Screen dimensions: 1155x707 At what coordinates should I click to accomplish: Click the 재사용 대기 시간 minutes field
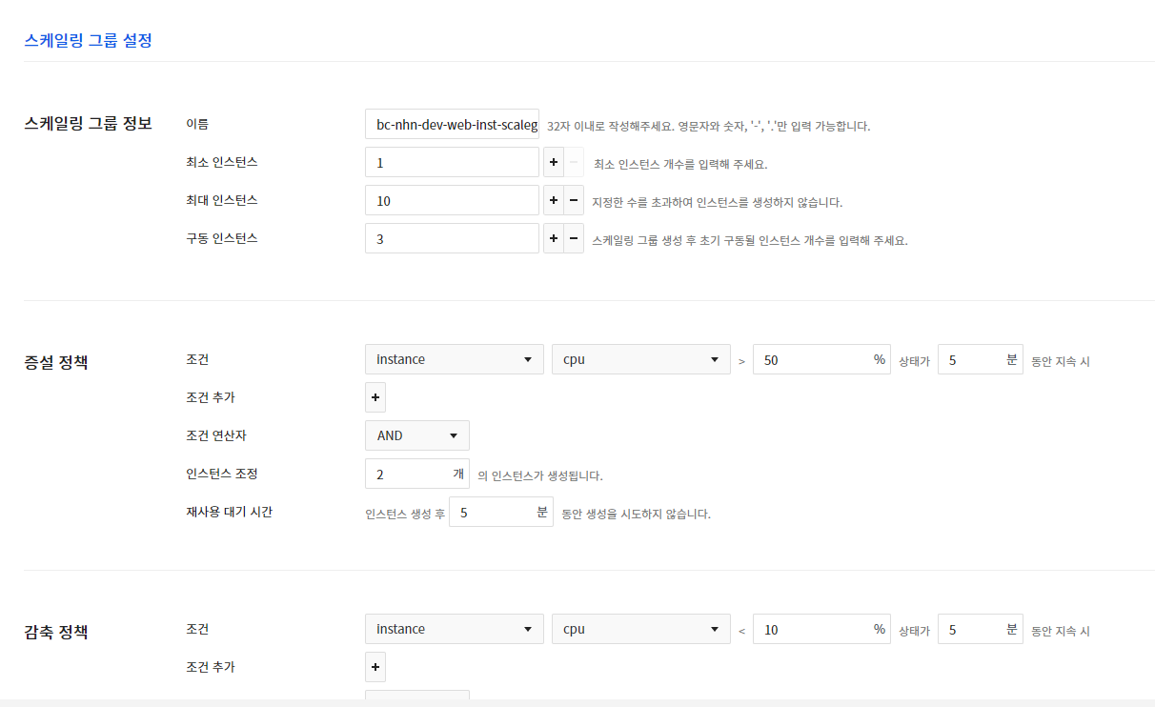pos(494,512)
